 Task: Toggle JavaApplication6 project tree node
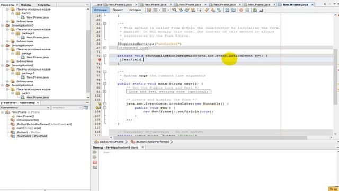[2, 85]
